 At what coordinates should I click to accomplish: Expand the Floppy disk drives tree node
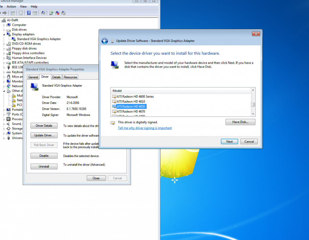click(4, 49)
